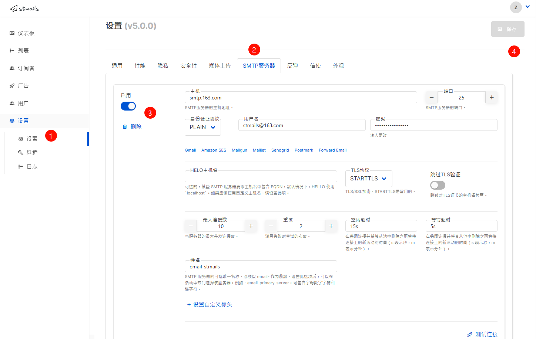Click the 主机 host input field

coord(301,97)
